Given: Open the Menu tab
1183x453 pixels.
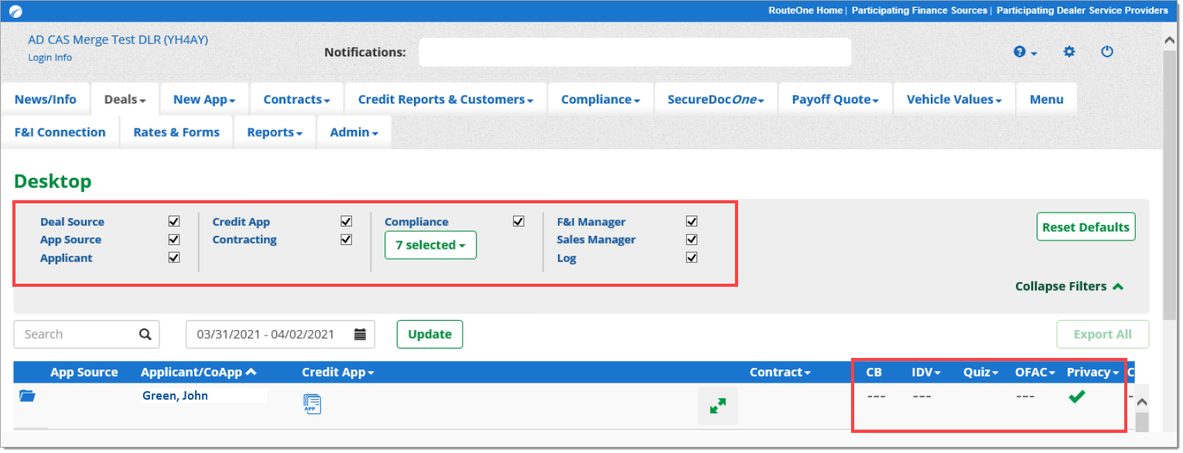Looking at the screenshot, I should tap(1047, 99).
